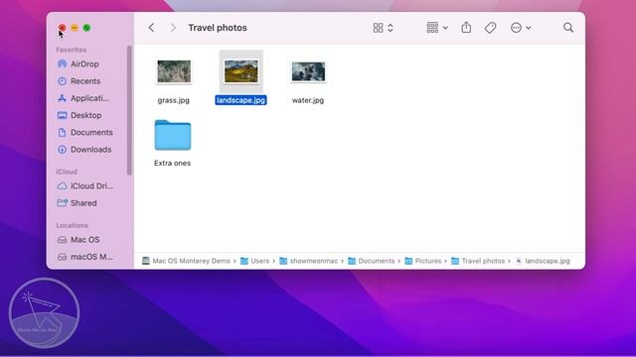Click the Documents page icon in sidebar
Viewport: 636px width, 357px height.
62,132
